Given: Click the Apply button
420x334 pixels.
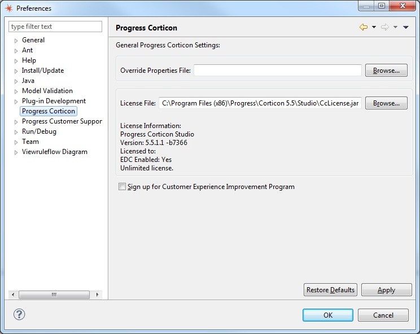Looking at the screenshot, I should 386,290.
